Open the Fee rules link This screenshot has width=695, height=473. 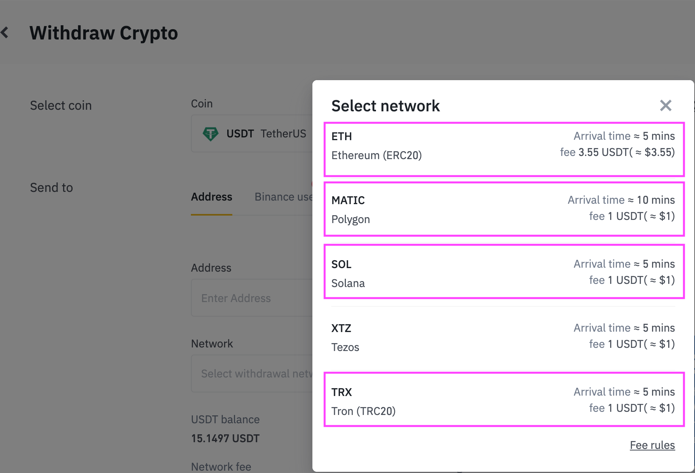point(652,445)
